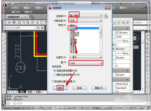151x111 pixels.
Task: Close the 快速选择 dialog
Action: point(108,8)
